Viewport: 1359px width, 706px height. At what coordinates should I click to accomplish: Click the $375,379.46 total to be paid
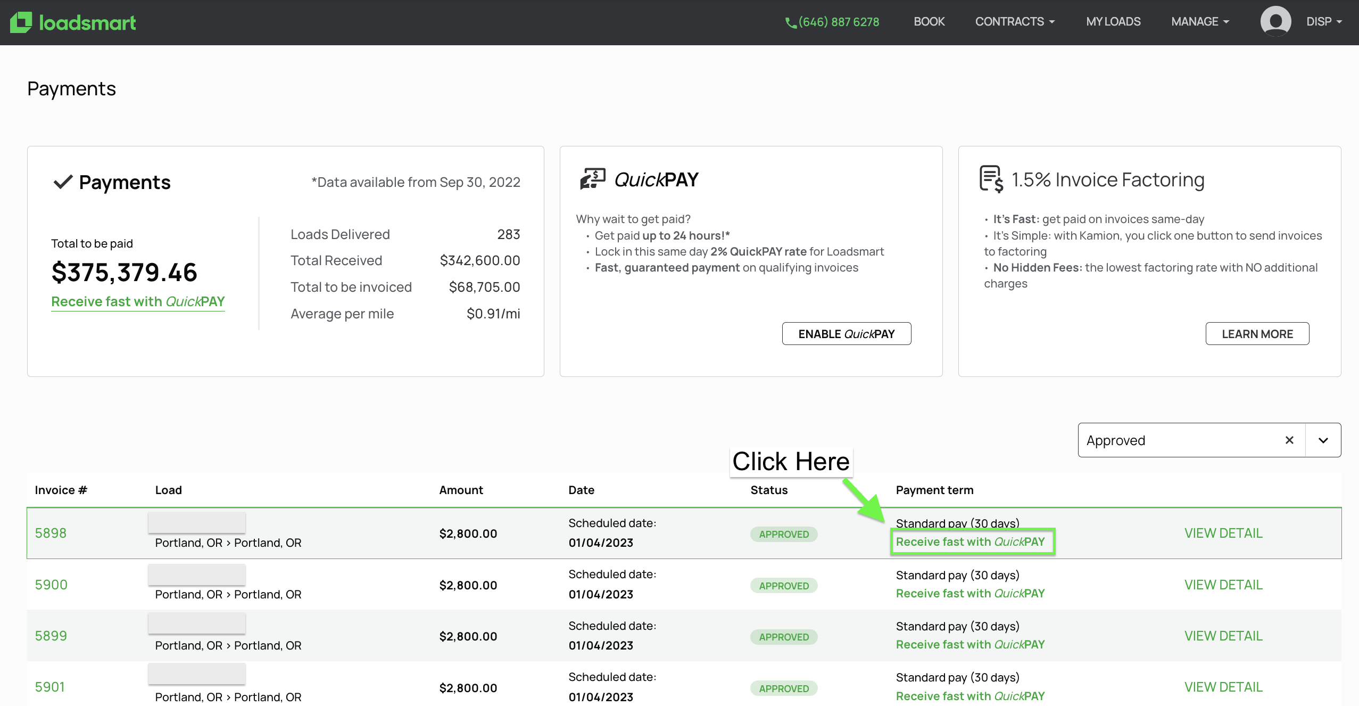(124, 272)
